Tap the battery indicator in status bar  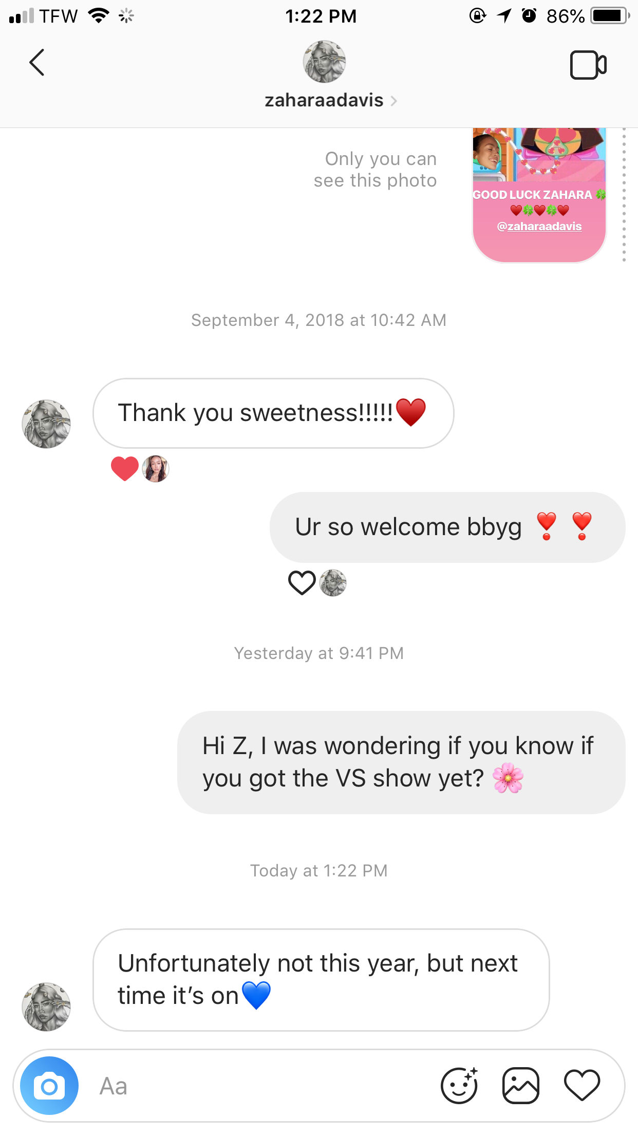click(610, 16)
